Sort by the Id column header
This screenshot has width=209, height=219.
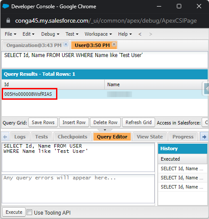tap(53, 84)
